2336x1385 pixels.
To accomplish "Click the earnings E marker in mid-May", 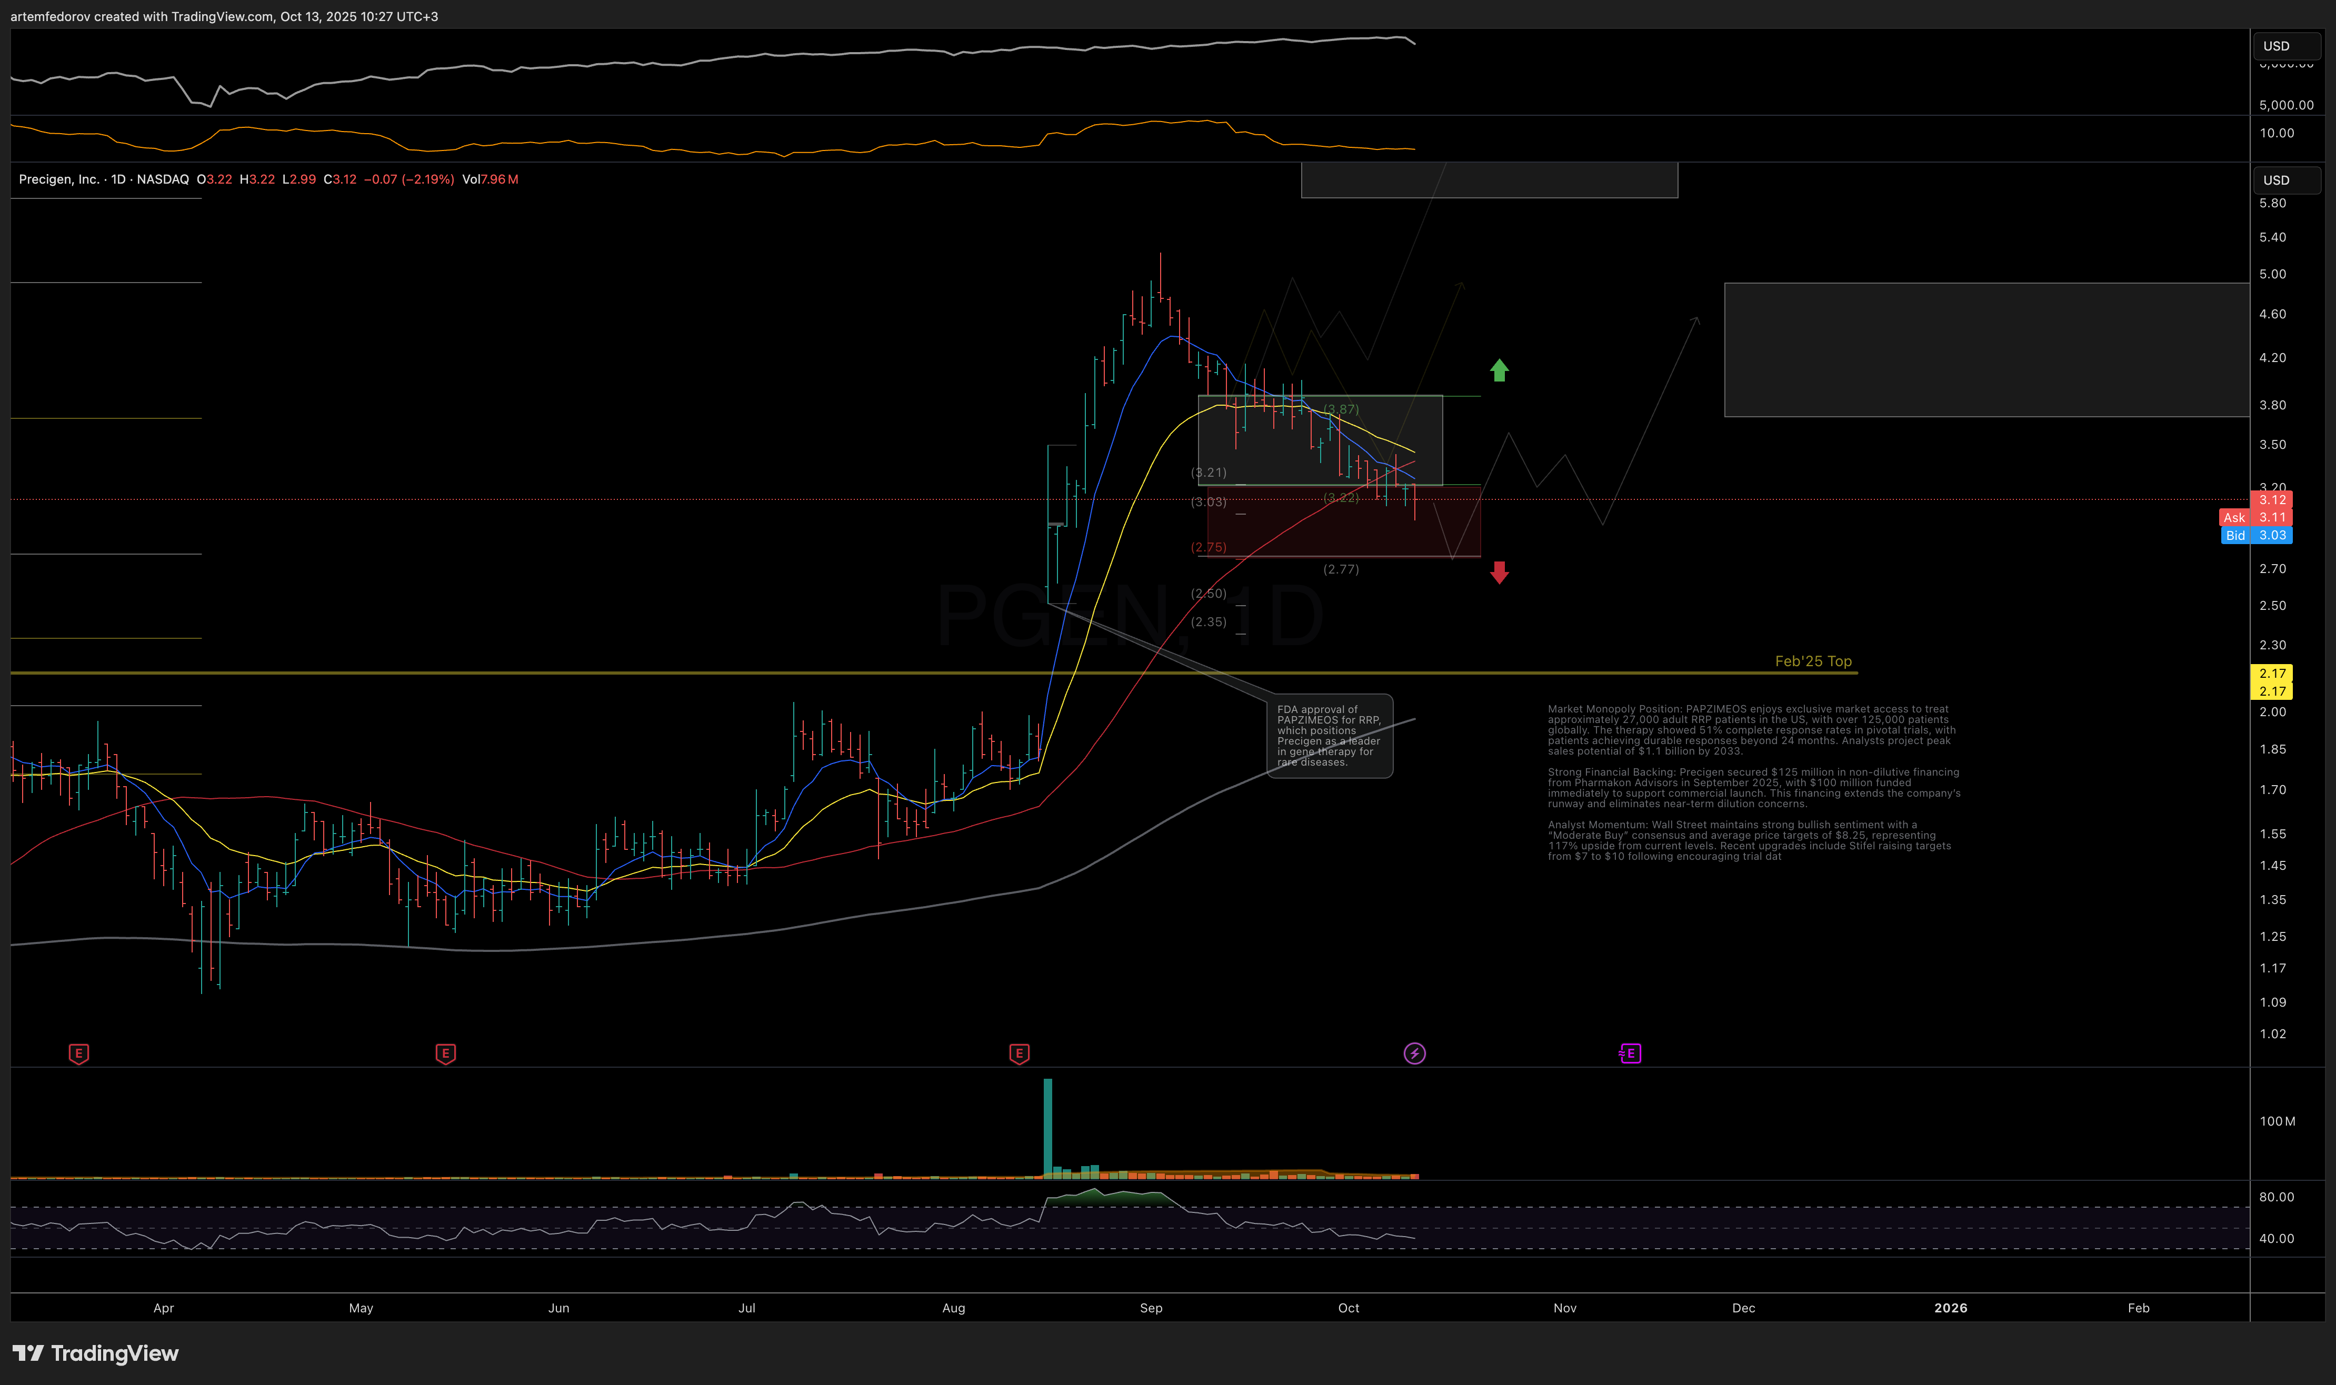I will pos(445,1053).
